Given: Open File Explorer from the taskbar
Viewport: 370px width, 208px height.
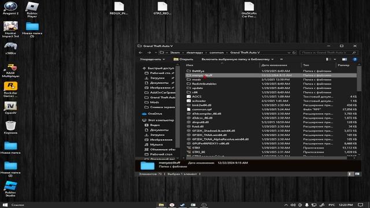Looking at the screenshot, I should (x=161, y=205).
